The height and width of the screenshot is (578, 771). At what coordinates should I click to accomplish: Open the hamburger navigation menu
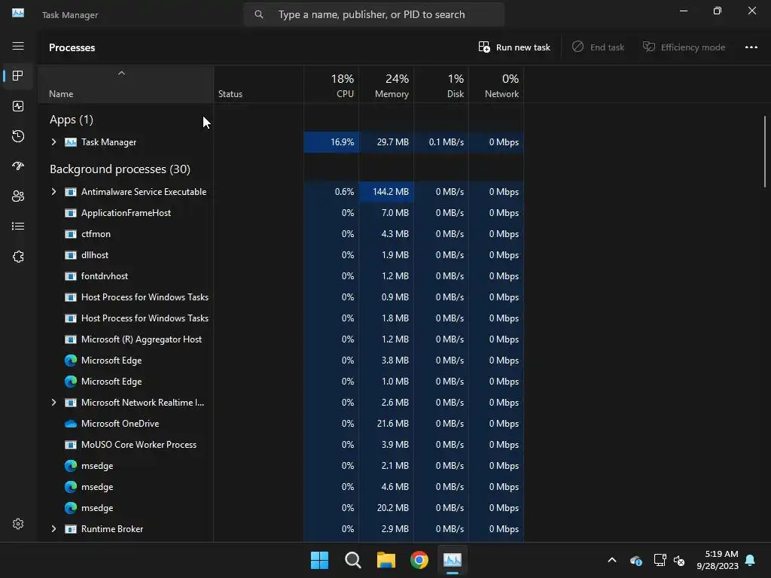(18, 46)
